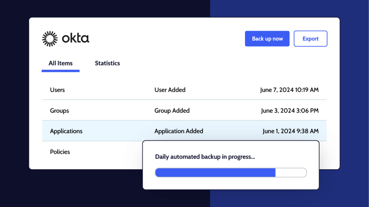Click the unfilled white end of progress bar
Image resolution: width=369 pixels, height=207 pixels.
click(x=291, y=172)
